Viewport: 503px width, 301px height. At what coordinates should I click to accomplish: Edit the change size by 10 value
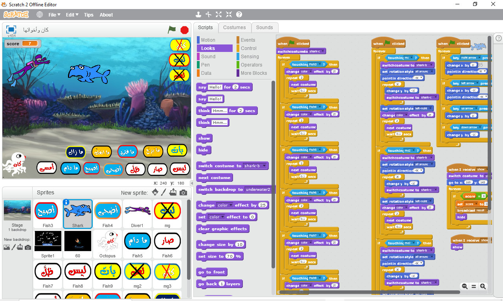coord(239,244)
